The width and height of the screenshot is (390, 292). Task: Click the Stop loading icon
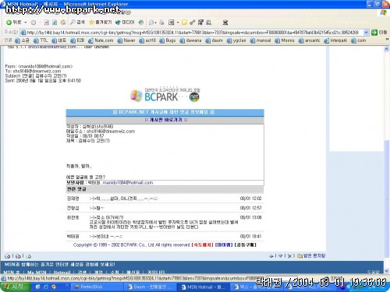tap(47, 23)
